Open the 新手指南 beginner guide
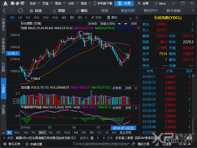 [x=173, y=11]
